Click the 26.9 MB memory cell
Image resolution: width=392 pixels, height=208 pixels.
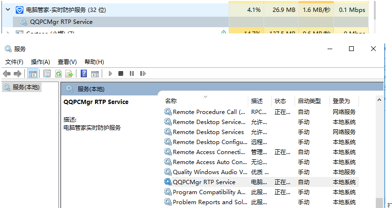click(x=281, y=10)
